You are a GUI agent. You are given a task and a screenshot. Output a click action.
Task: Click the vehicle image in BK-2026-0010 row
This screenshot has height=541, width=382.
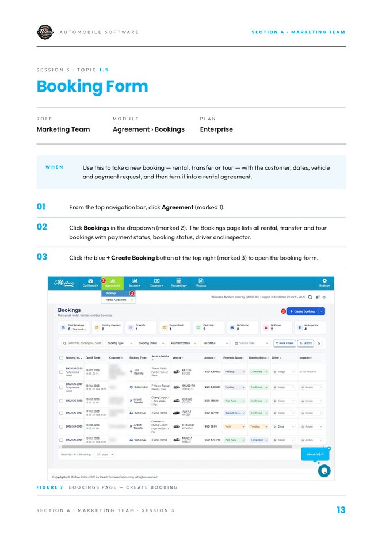[x=176, y=372]
